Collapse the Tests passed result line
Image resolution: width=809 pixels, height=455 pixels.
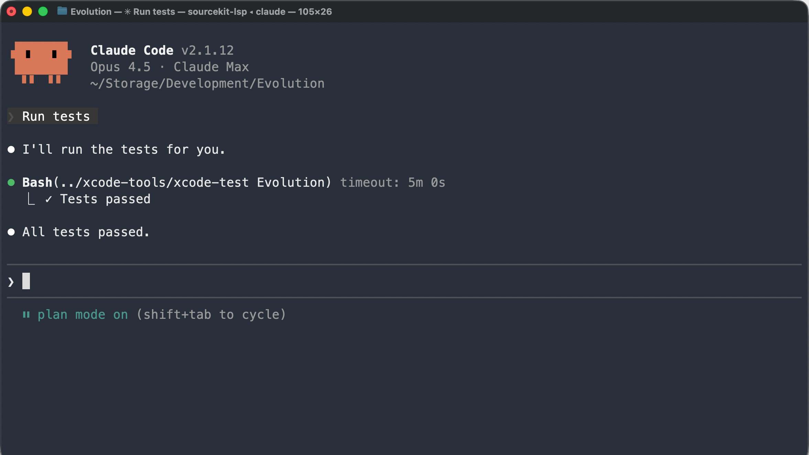(x=105, y=198)
